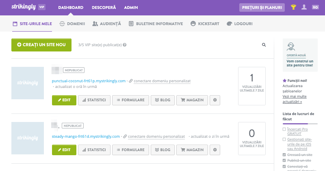Open the trophy rewards icon
The image size is (325, 171).
pyautogui.click(x=293, y=7)
